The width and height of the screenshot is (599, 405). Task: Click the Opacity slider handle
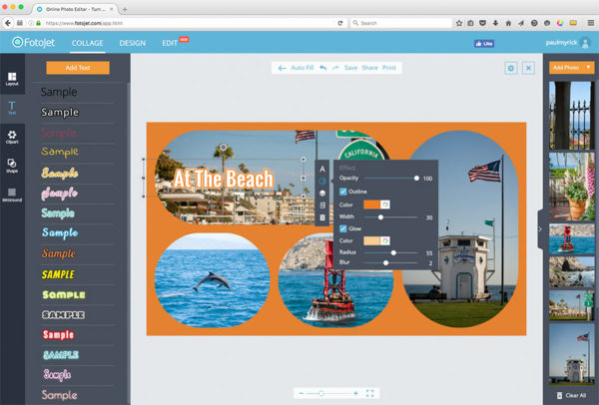pos(416,179)
